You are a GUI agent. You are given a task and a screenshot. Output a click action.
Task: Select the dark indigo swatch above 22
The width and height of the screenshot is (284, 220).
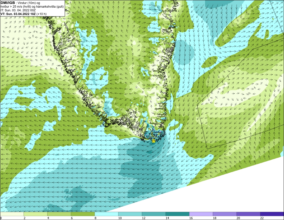pyautogui.click(x=272, y=214)
